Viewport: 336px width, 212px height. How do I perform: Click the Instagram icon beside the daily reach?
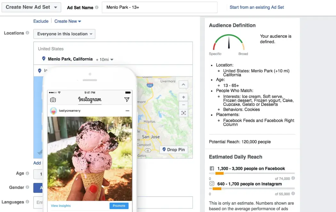click(x=212, y=184)
